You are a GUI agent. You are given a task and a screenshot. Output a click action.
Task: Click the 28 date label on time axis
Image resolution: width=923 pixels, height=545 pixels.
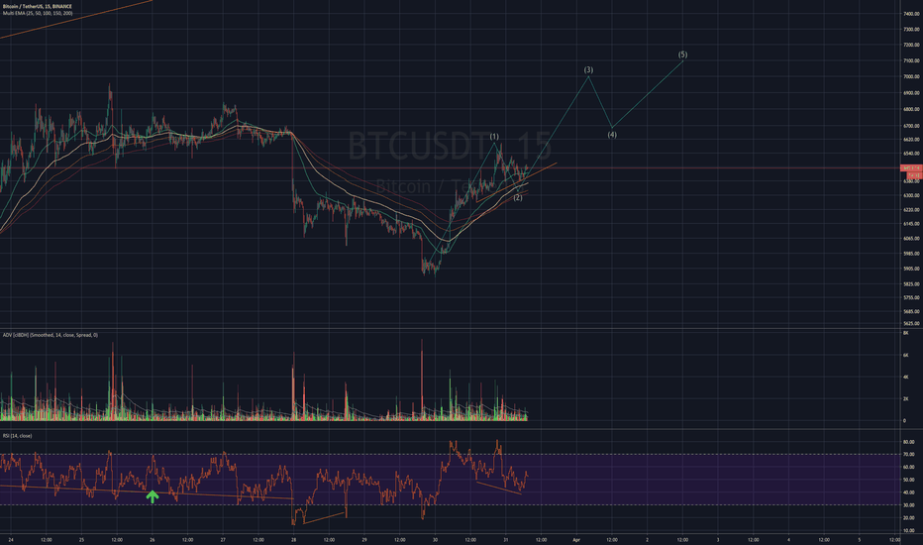[294, 540]
